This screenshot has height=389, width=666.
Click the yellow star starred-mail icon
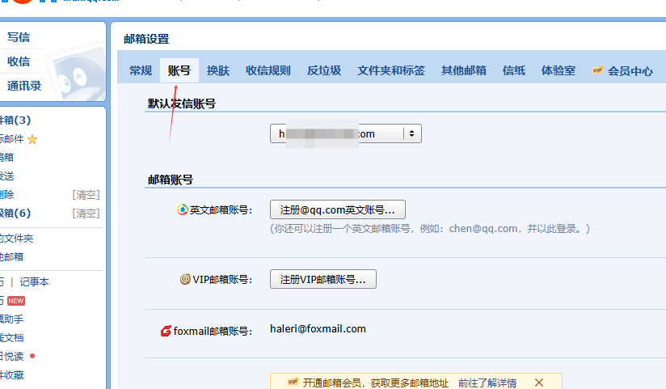[32, 139]
